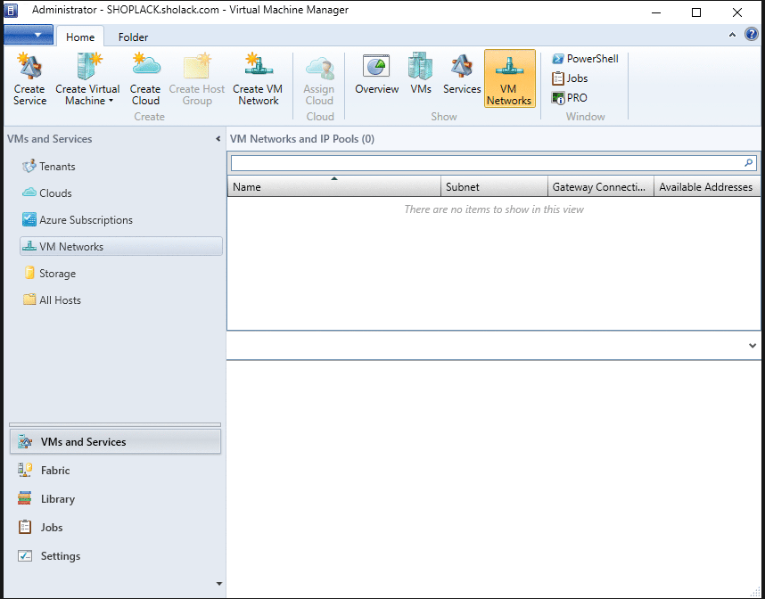Switch to the Folder ribbon tab

click(x=133, y=37)
